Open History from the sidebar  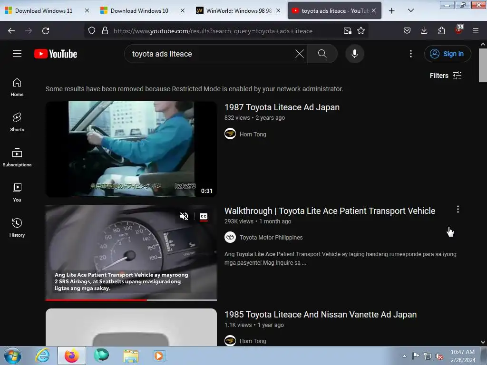[x=17, y=228]
